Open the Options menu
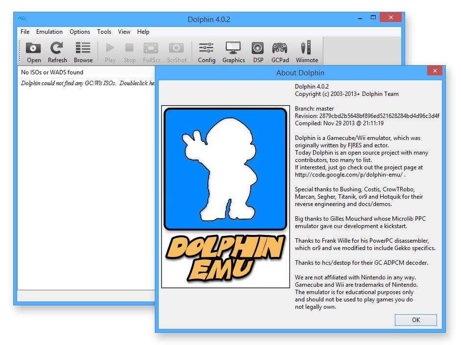 tap(80, 32)
